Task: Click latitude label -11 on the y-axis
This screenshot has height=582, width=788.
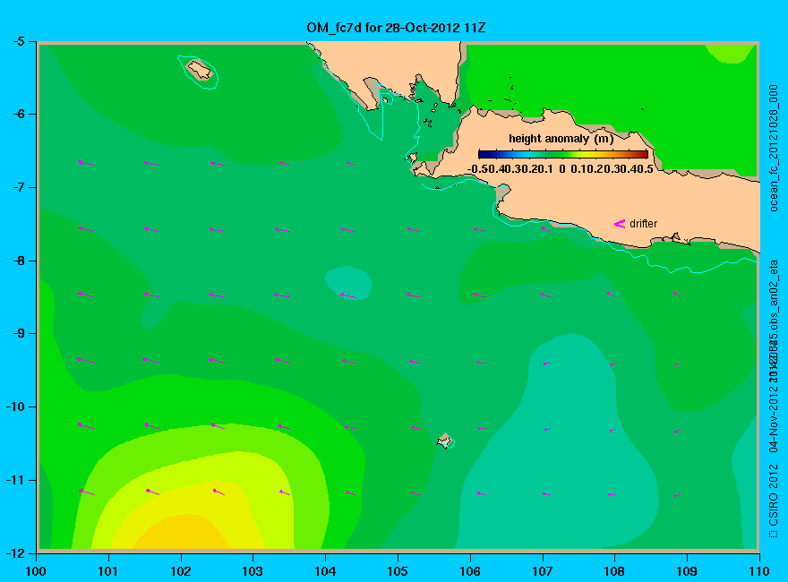Action: (15, 480)
